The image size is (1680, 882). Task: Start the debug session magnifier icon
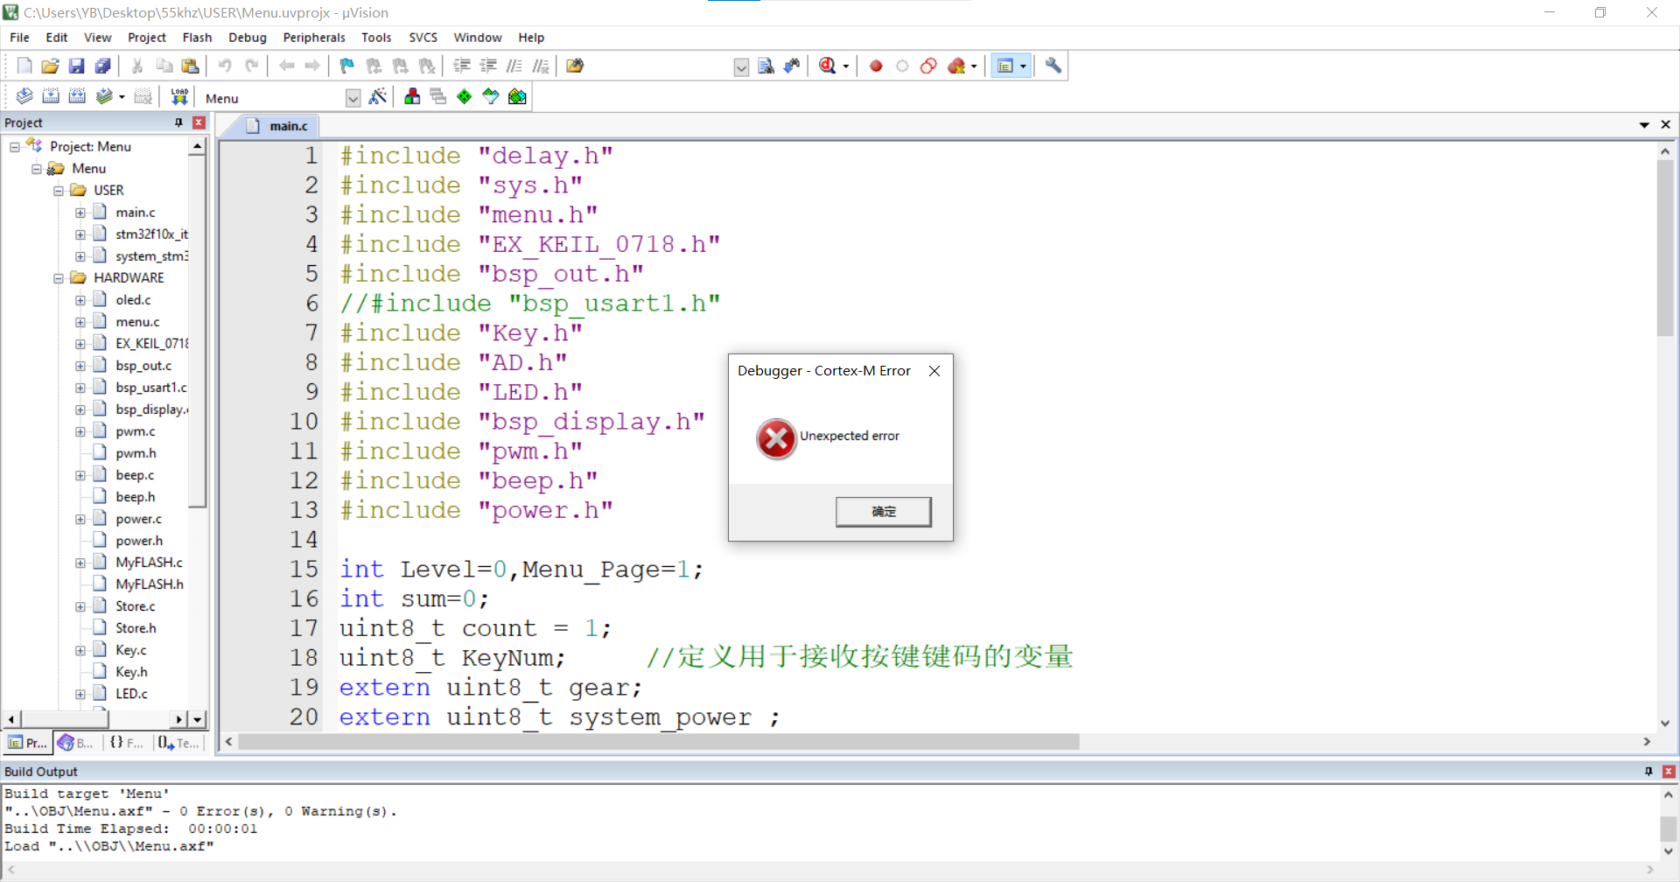(828, 66)
